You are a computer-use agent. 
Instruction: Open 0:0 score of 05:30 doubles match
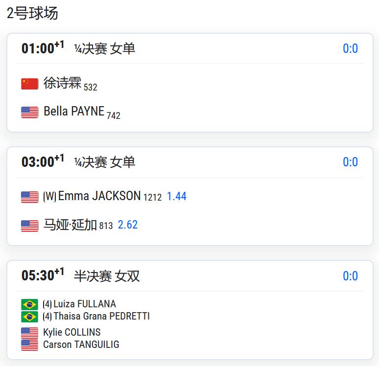(x=350, y=276)
